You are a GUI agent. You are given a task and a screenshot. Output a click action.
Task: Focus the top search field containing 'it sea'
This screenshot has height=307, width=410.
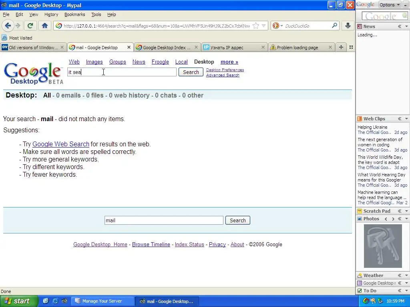coord(122,72)
